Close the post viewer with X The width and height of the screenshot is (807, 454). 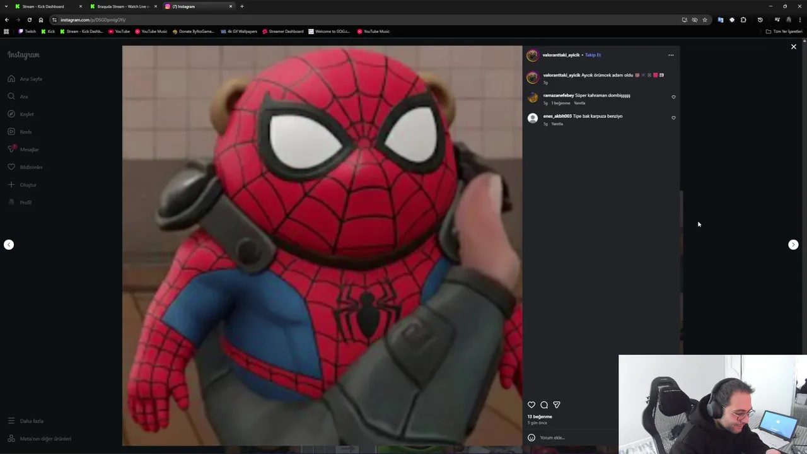click(794, 47)
